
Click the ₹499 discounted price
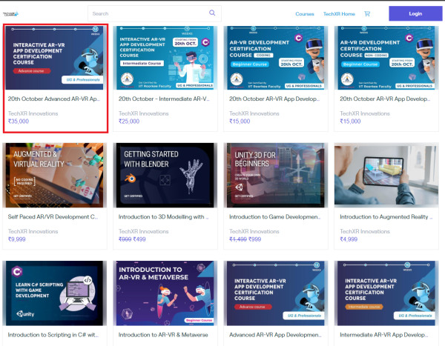click(139, 239)
